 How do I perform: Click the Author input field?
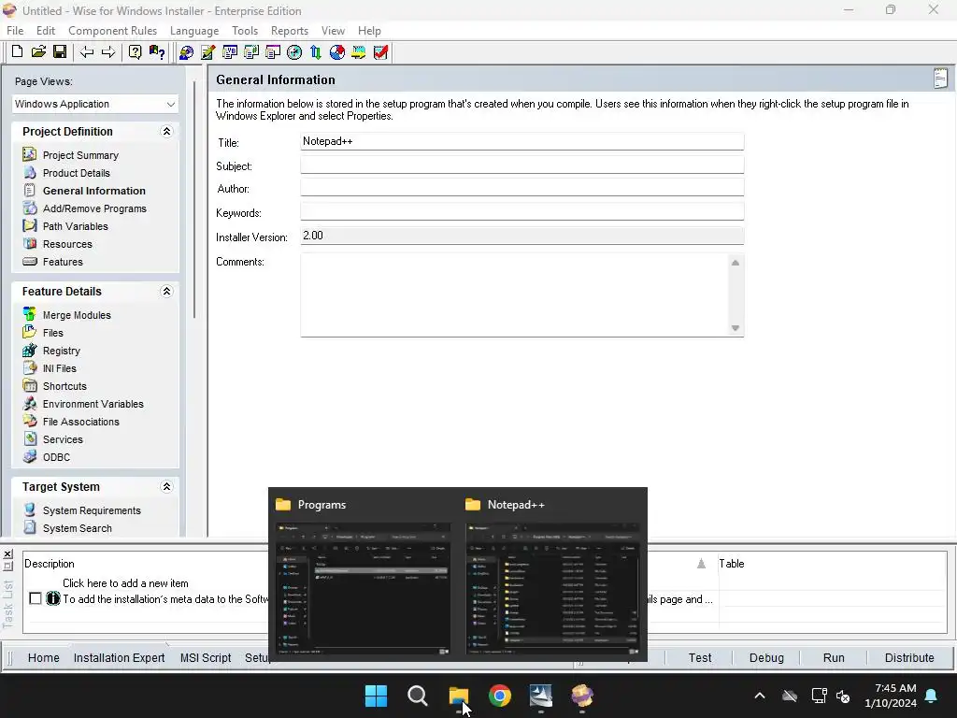521,188
